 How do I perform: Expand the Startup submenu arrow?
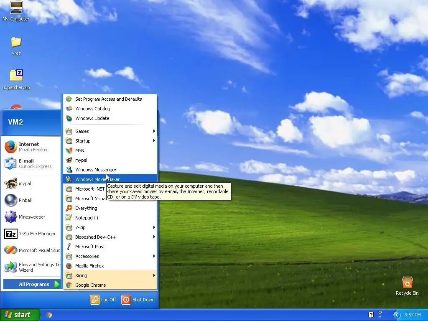click(x=154, y=141)
